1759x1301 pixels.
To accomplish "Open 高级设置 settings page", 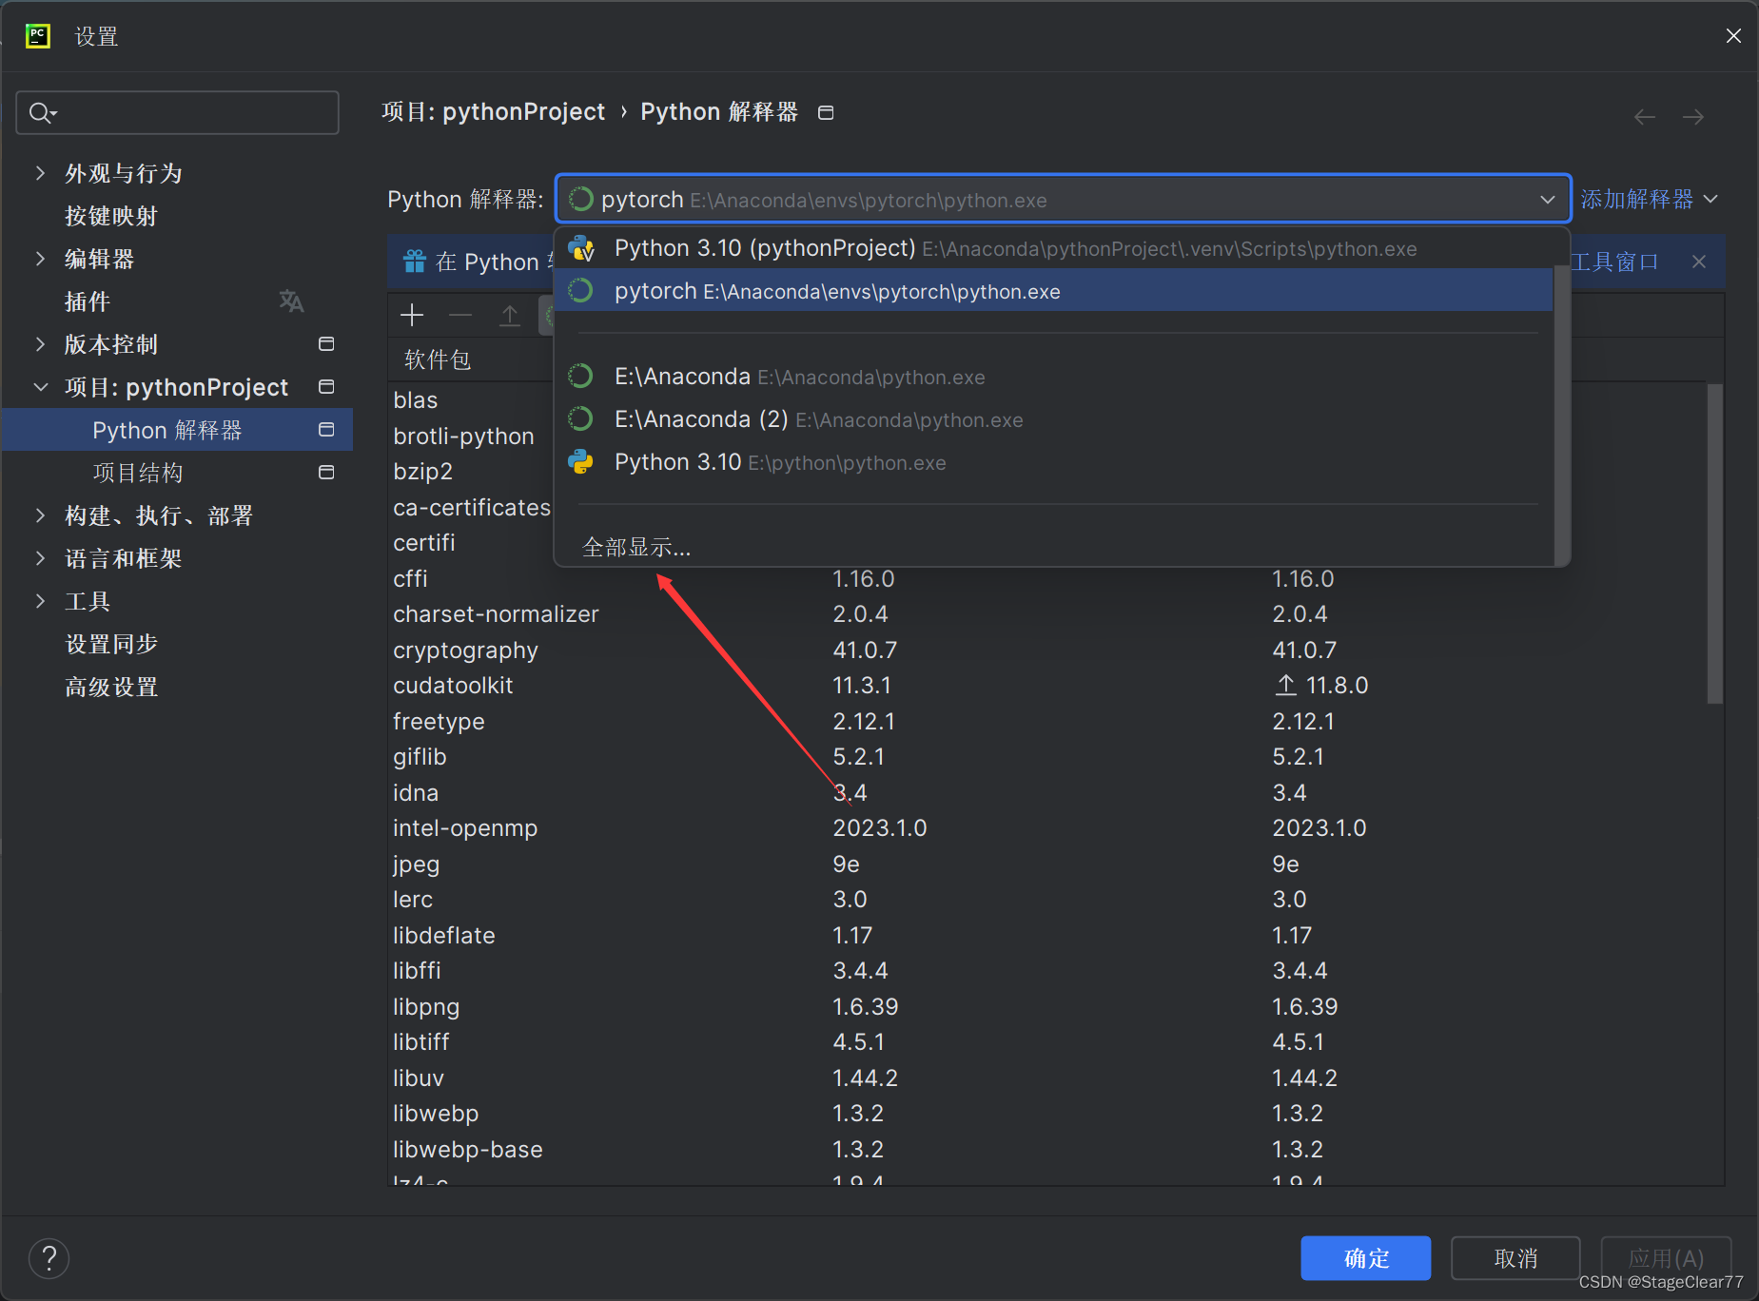I will pos(110,687).
